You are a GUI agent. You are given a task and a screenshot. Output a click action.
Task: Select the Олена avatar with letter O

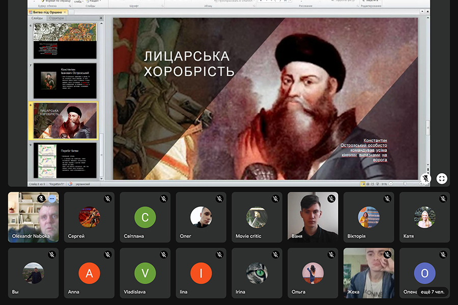click(x=425, y=273)
